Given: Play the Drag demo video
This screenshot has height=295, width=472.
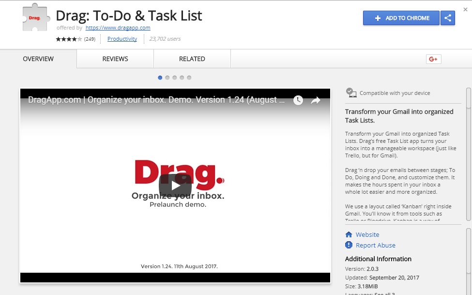Looking at the screenshot, I should click(x=175, y=186).
